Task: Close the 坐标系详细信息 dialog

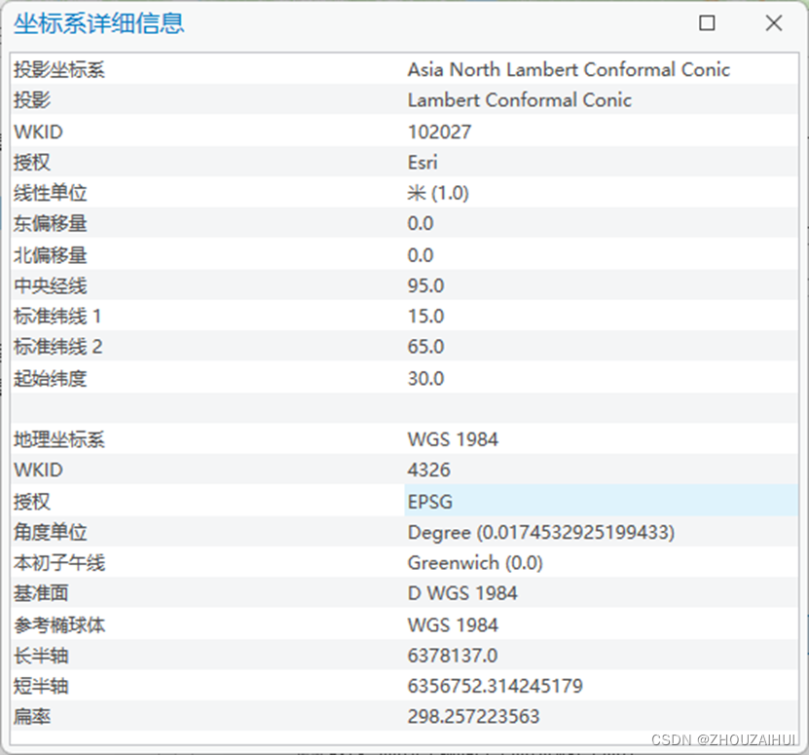Action: pos(774,23)
